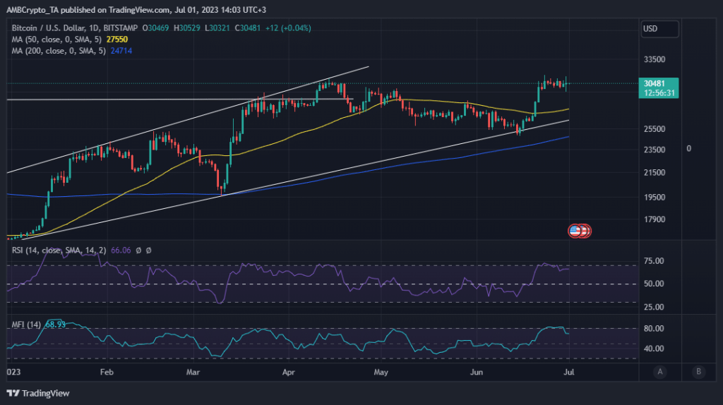Open the USD currency selector
The image size is (723, 405).
pos(659,29)
